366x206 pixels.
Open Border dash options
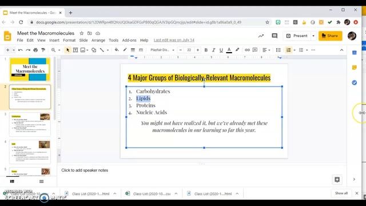point(141,50)
